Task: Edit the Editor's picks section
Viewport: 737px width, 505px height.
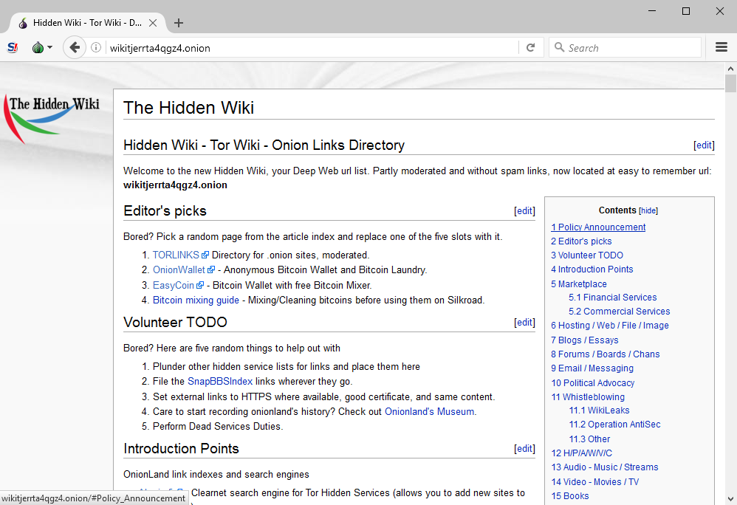Action: [524, 211]
